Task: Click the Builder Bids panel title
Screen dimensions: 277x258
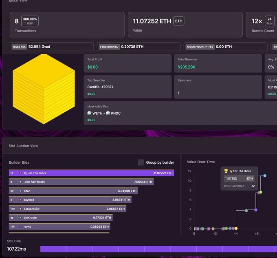Action: [x=19, y=162]
